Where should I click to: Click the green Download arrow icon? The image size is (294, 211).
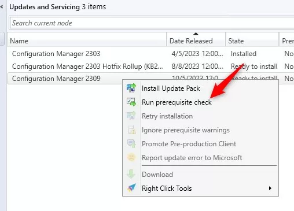pyautogui.click(x=131, y=174)
